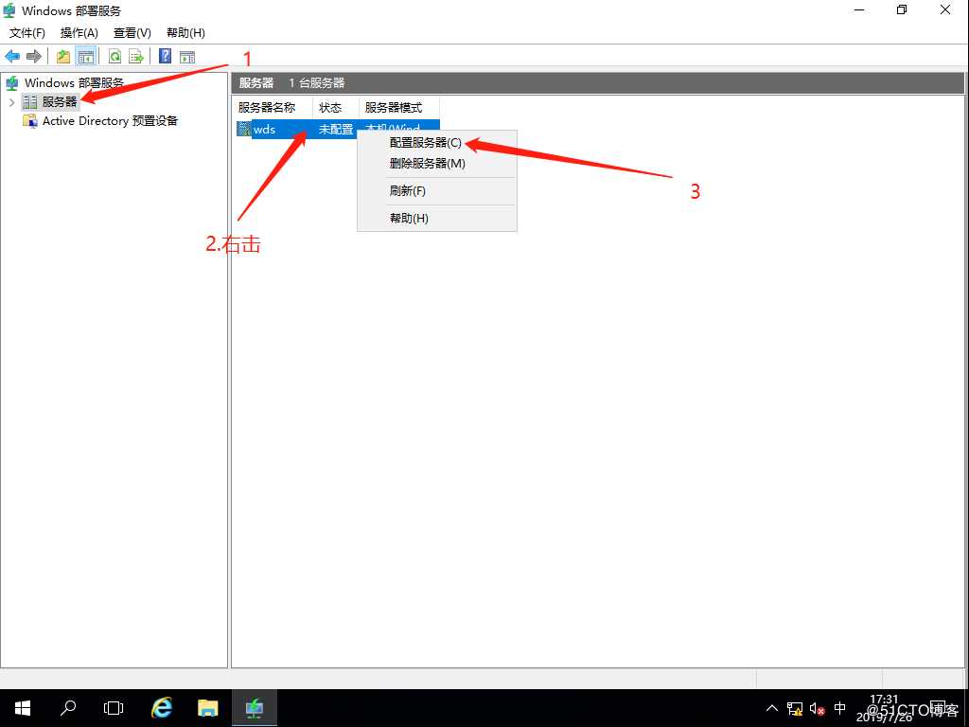
Task: Click the app icon in the title bar
Action: pyautogui.click(x=9, y=10)
